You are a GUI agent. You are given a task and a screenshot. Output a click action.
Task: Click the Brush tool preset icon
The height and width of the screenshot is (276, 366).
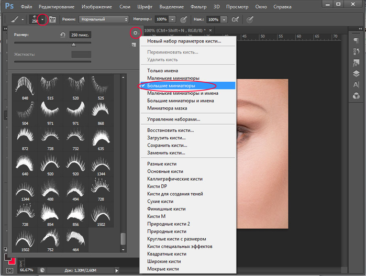point(14,19)
